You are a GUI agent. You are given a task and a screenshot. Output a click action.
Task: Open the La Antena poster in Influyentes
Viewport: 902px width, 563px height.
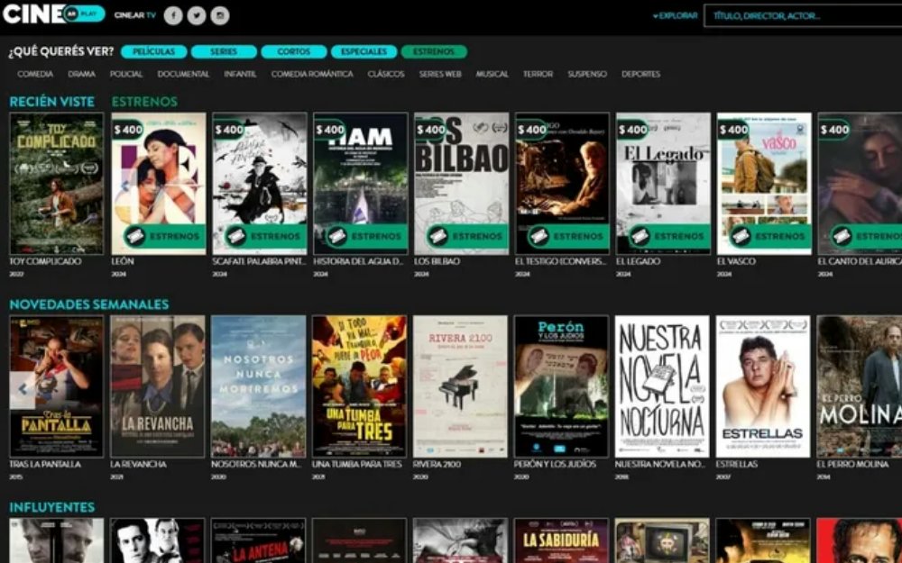(259, 540)
